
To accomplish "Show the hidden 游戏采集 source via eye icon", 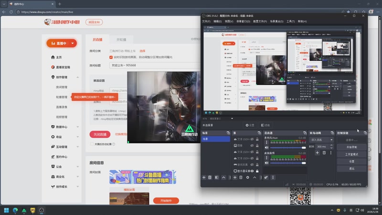I will 252,164.
